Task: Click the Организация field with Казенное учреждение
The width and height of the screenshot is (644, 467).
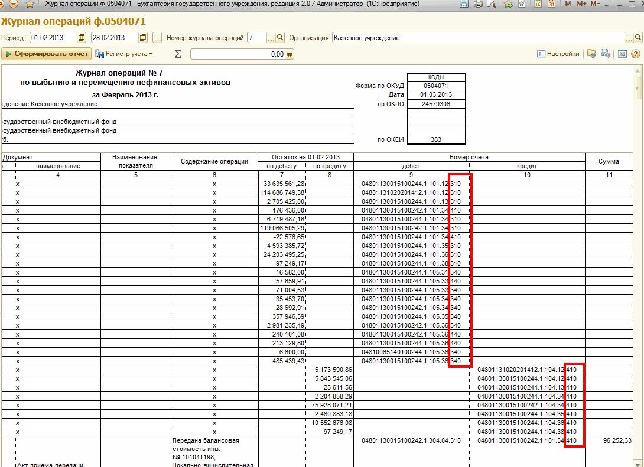Action: [x=479, y=38]
